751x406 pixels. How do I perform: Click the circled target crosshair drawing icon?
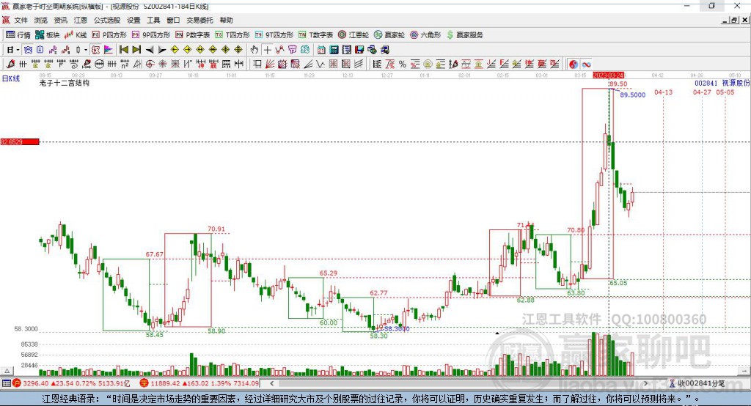click(150, 64)
